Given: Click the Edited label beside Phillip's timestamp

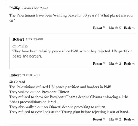Looking at the screenshot, I should click(x=44, y=8).
